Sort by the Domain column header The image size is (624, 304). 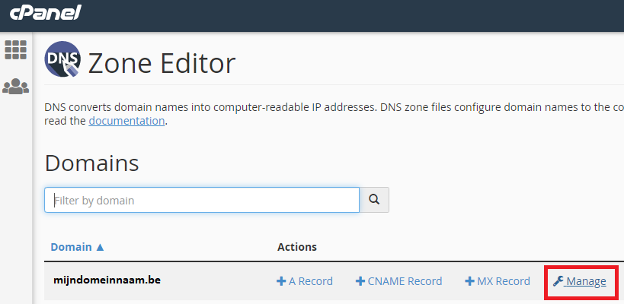point(78,247)
